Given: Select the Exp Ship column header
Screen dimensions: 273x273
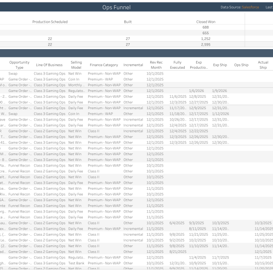Looking at the screenshot, I should point(220,65).
